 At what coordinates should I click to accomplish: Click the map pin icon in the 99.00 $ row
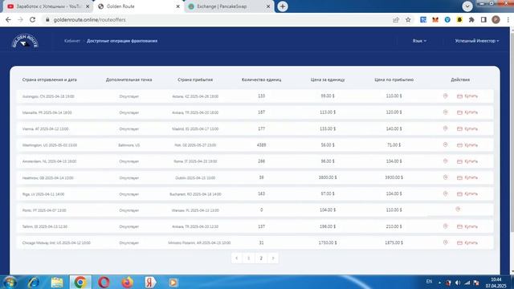[x=445, y=96]
